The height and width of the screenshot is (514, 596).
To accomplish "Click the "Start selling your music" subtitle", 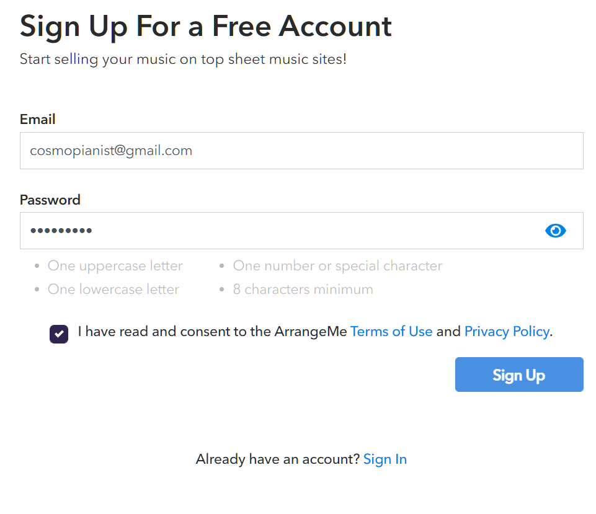I will click(x=183, y=60).
